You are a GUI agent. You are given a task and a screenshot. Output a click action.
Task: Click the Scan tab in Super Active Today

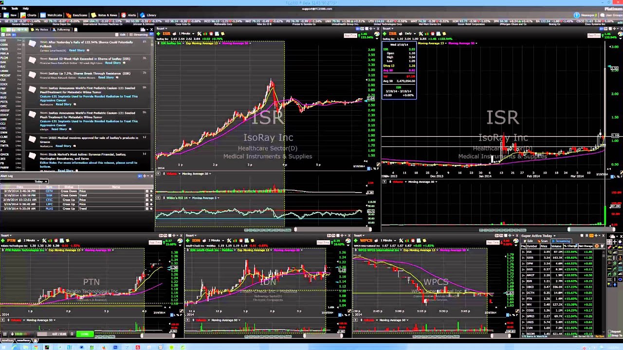tap(543, 241)
